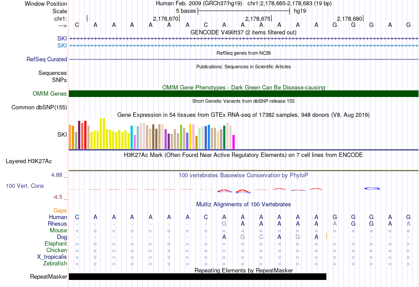Click 'Multiz Alignments of 100 Vertebrates' title

(243, 205)
